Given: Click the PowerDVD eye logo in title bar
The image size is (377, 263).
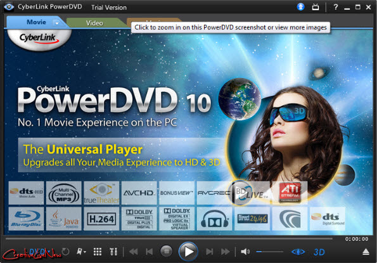Looking at the screenshot, I should (9, 7).
